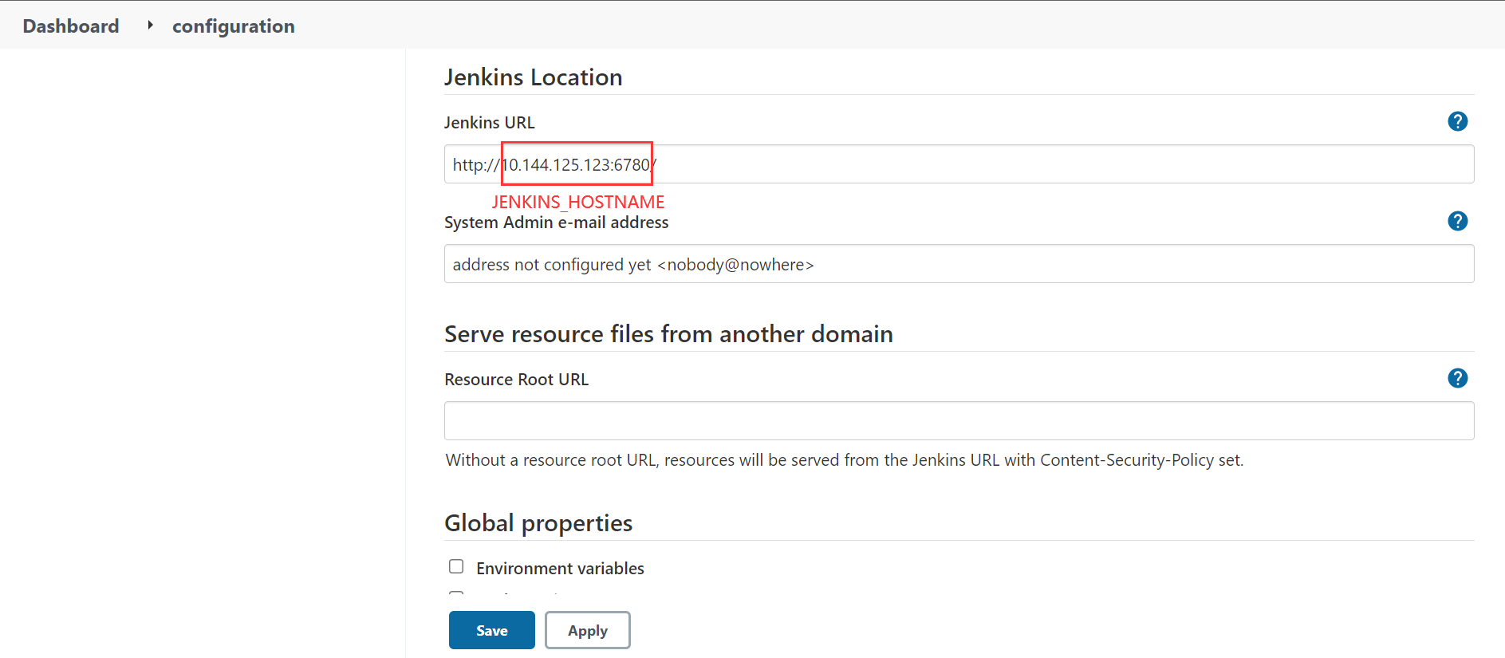Open help for Jenkins URL field
This screenshot has width=1505, height=658.
(1457, 121)
